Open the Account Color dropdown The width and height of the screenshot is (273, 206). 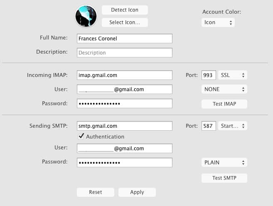[218, 22]
